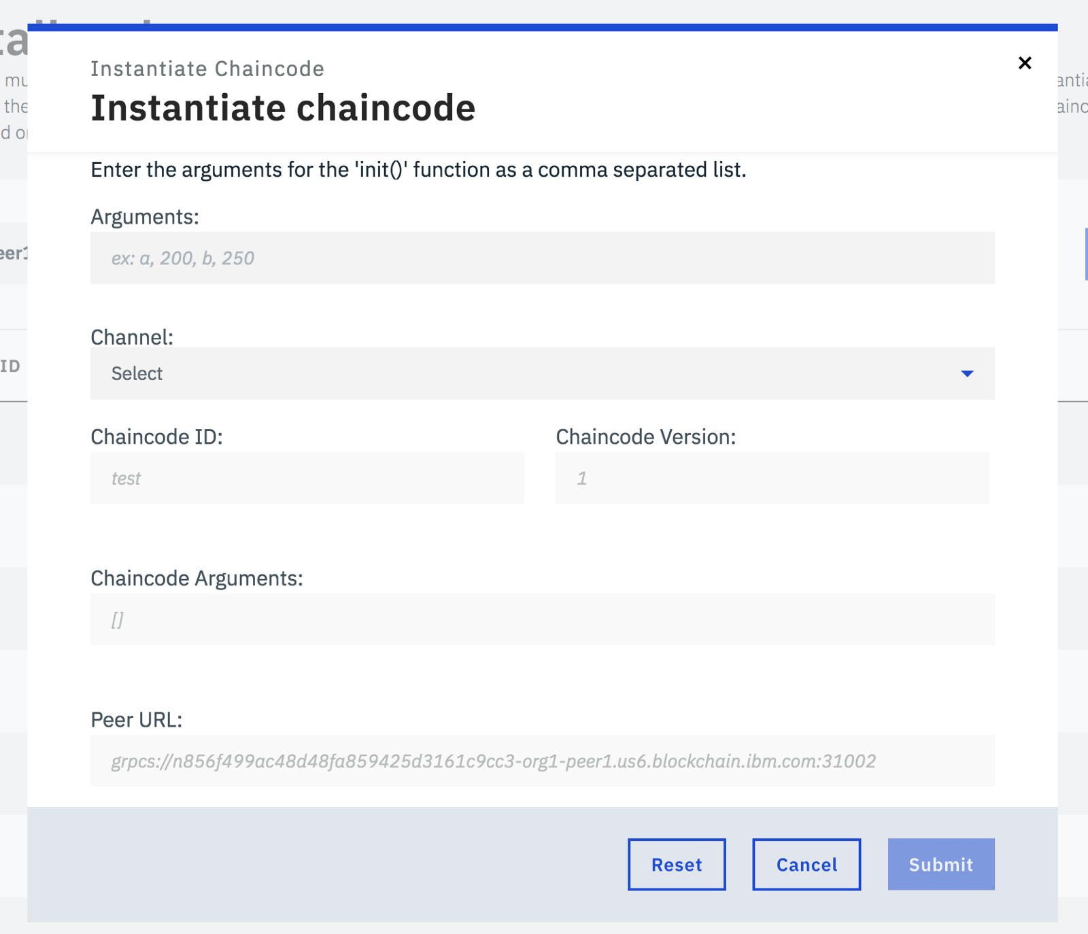Click the "Chaincode Version:" label
The width and height of the screenshot is (1088, 934).
645,436
